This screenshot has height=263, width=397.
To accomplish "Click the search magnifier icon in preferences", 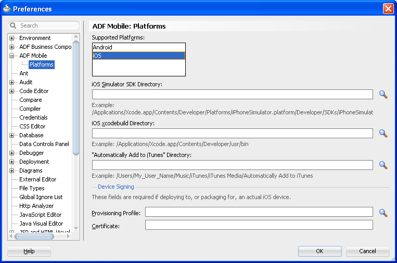I will [13, 25].
